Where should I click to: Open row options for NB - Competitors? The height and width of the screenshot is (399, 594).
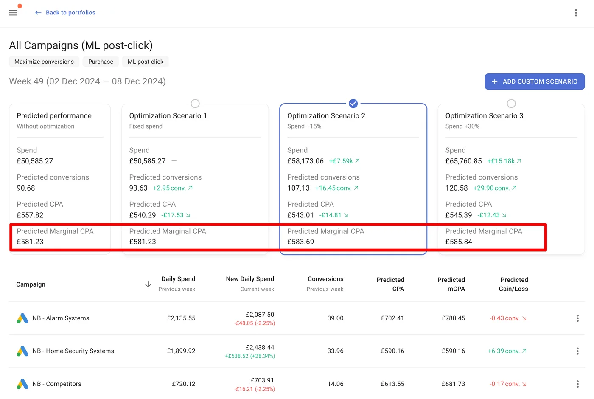click(x=577, y=384)
